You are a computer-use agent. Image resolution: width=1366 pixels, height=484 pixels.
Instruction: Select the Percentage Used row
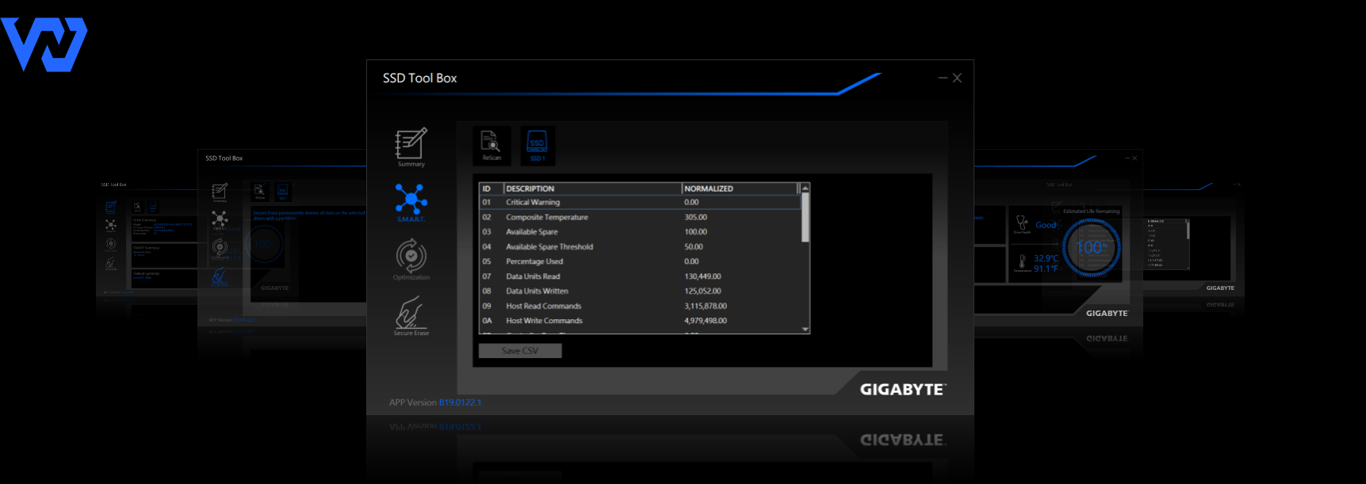coord(640,261)
